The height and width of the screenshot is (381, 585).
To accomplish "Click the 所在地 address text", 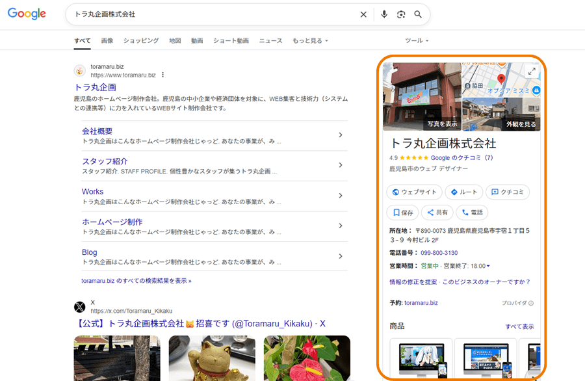I will [x=460, y=235].
